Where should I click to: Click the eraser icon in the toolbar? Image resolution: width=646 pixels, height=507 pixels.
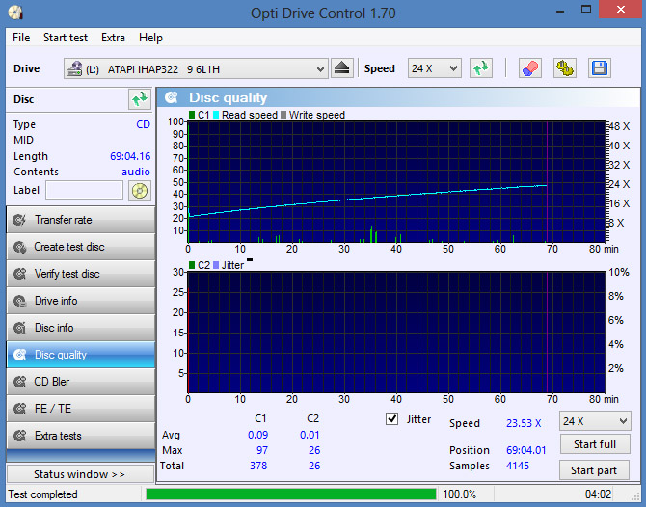point(530,68)
